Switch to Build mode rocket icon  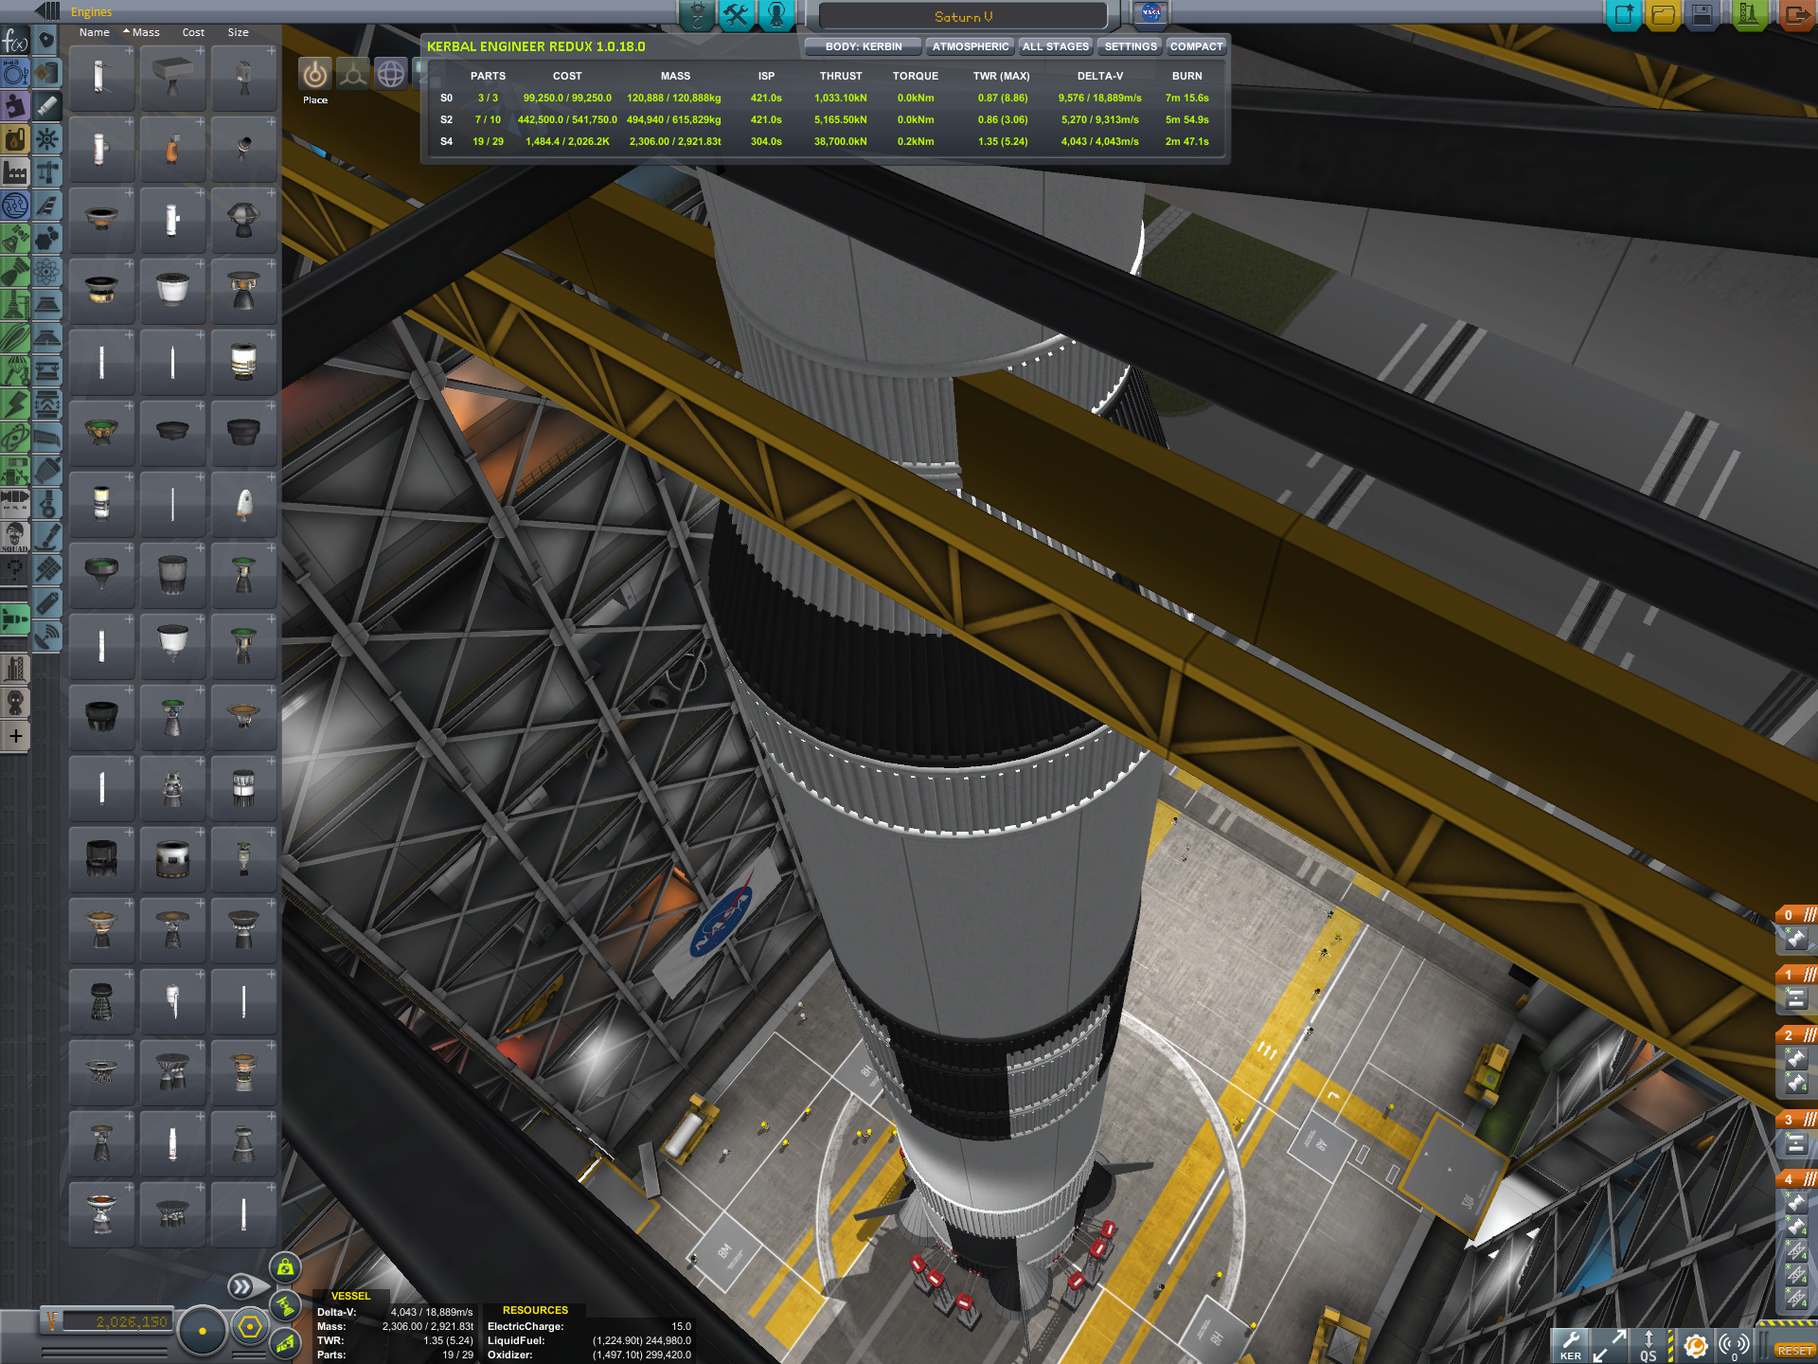697,15
